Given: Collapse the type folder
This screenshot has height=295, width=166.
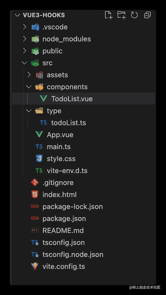Looking at the screenshot, I should pyautogui.click(x=29, y=111).
